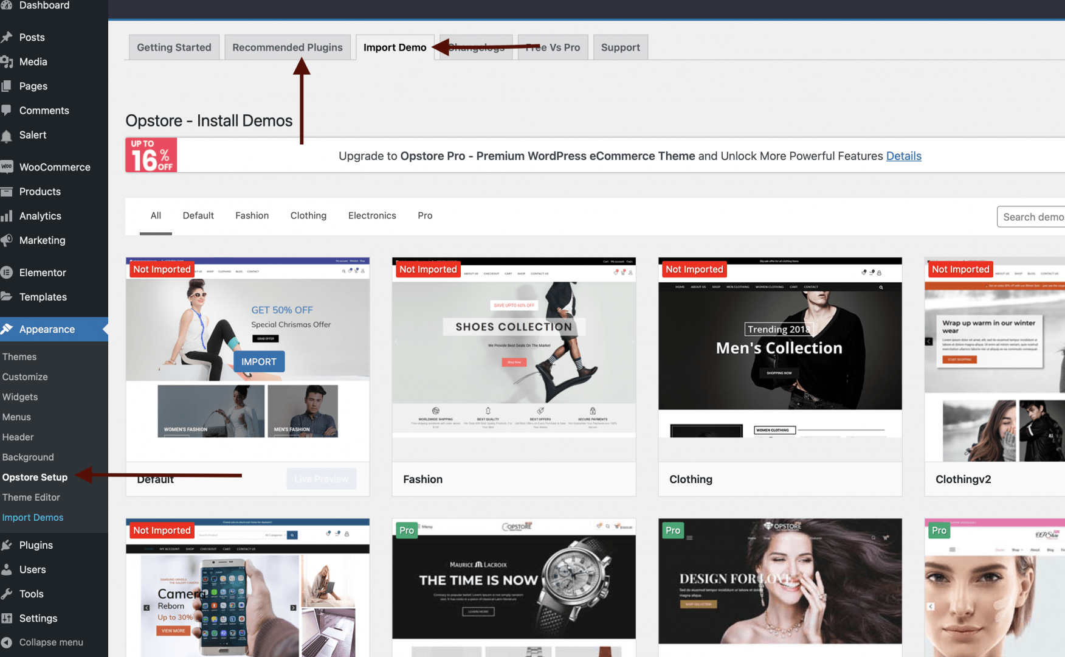Viewport: 1065px width, 657px height.
Task: Open the Free Vs Pro tab
Action: [x=553, y=47]
